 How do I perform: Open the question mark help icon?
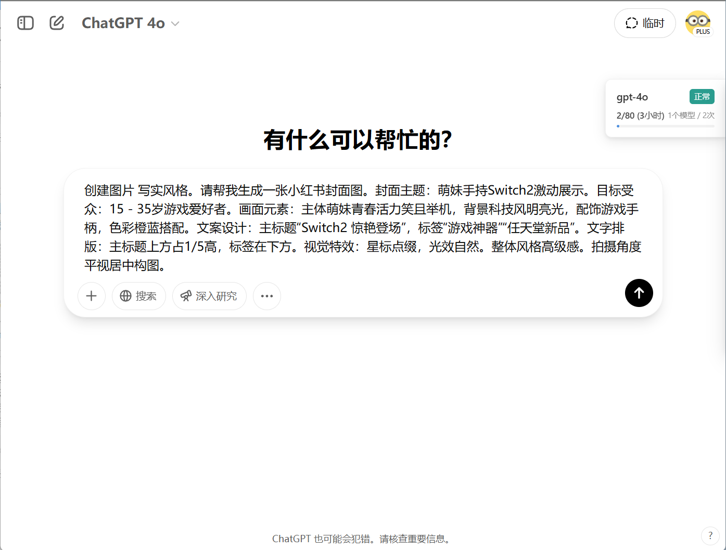click(x=710, y=535)
